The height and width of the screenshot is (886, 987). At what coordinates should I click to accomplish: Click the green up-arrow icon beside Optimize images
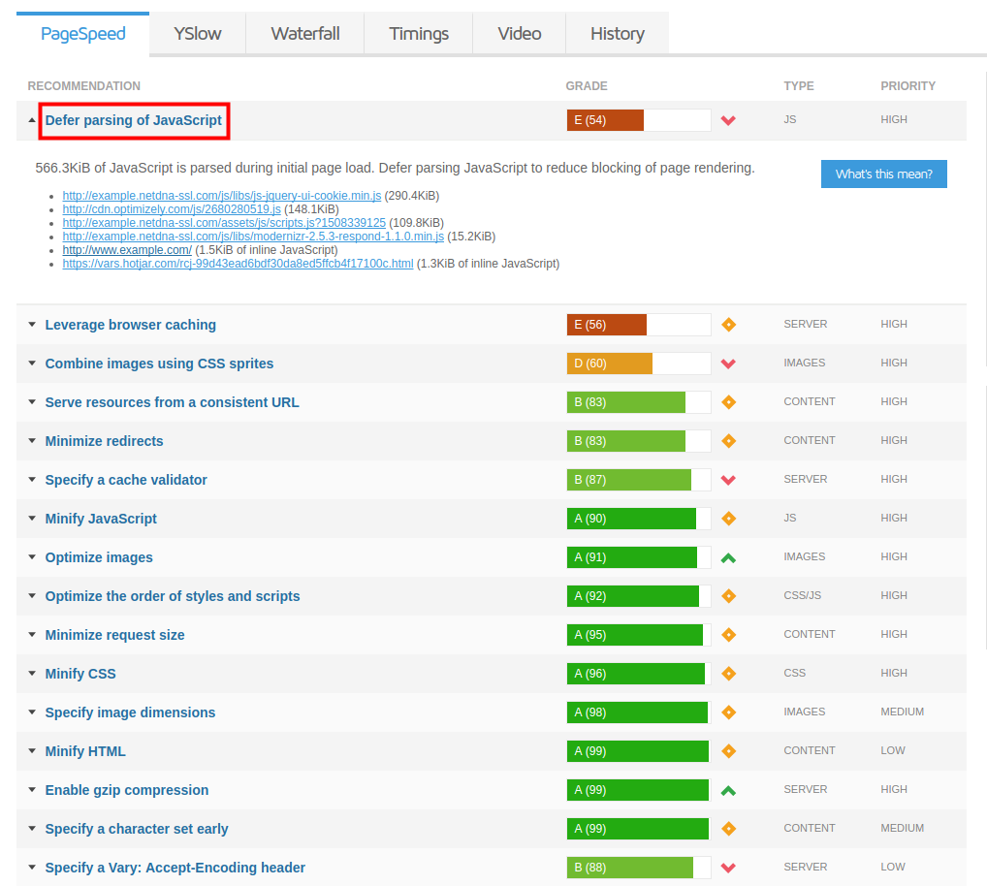coord(728,557)
